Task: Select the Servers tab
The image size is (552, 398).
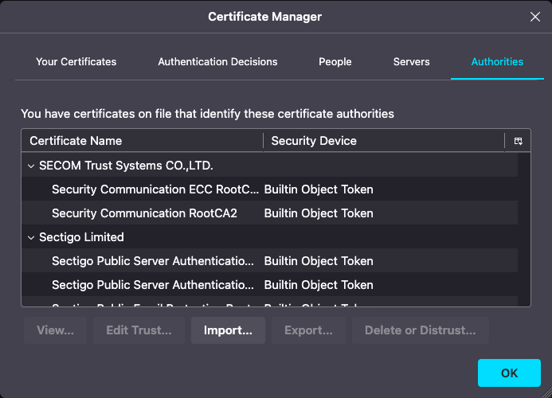Action: click(411, 61)
